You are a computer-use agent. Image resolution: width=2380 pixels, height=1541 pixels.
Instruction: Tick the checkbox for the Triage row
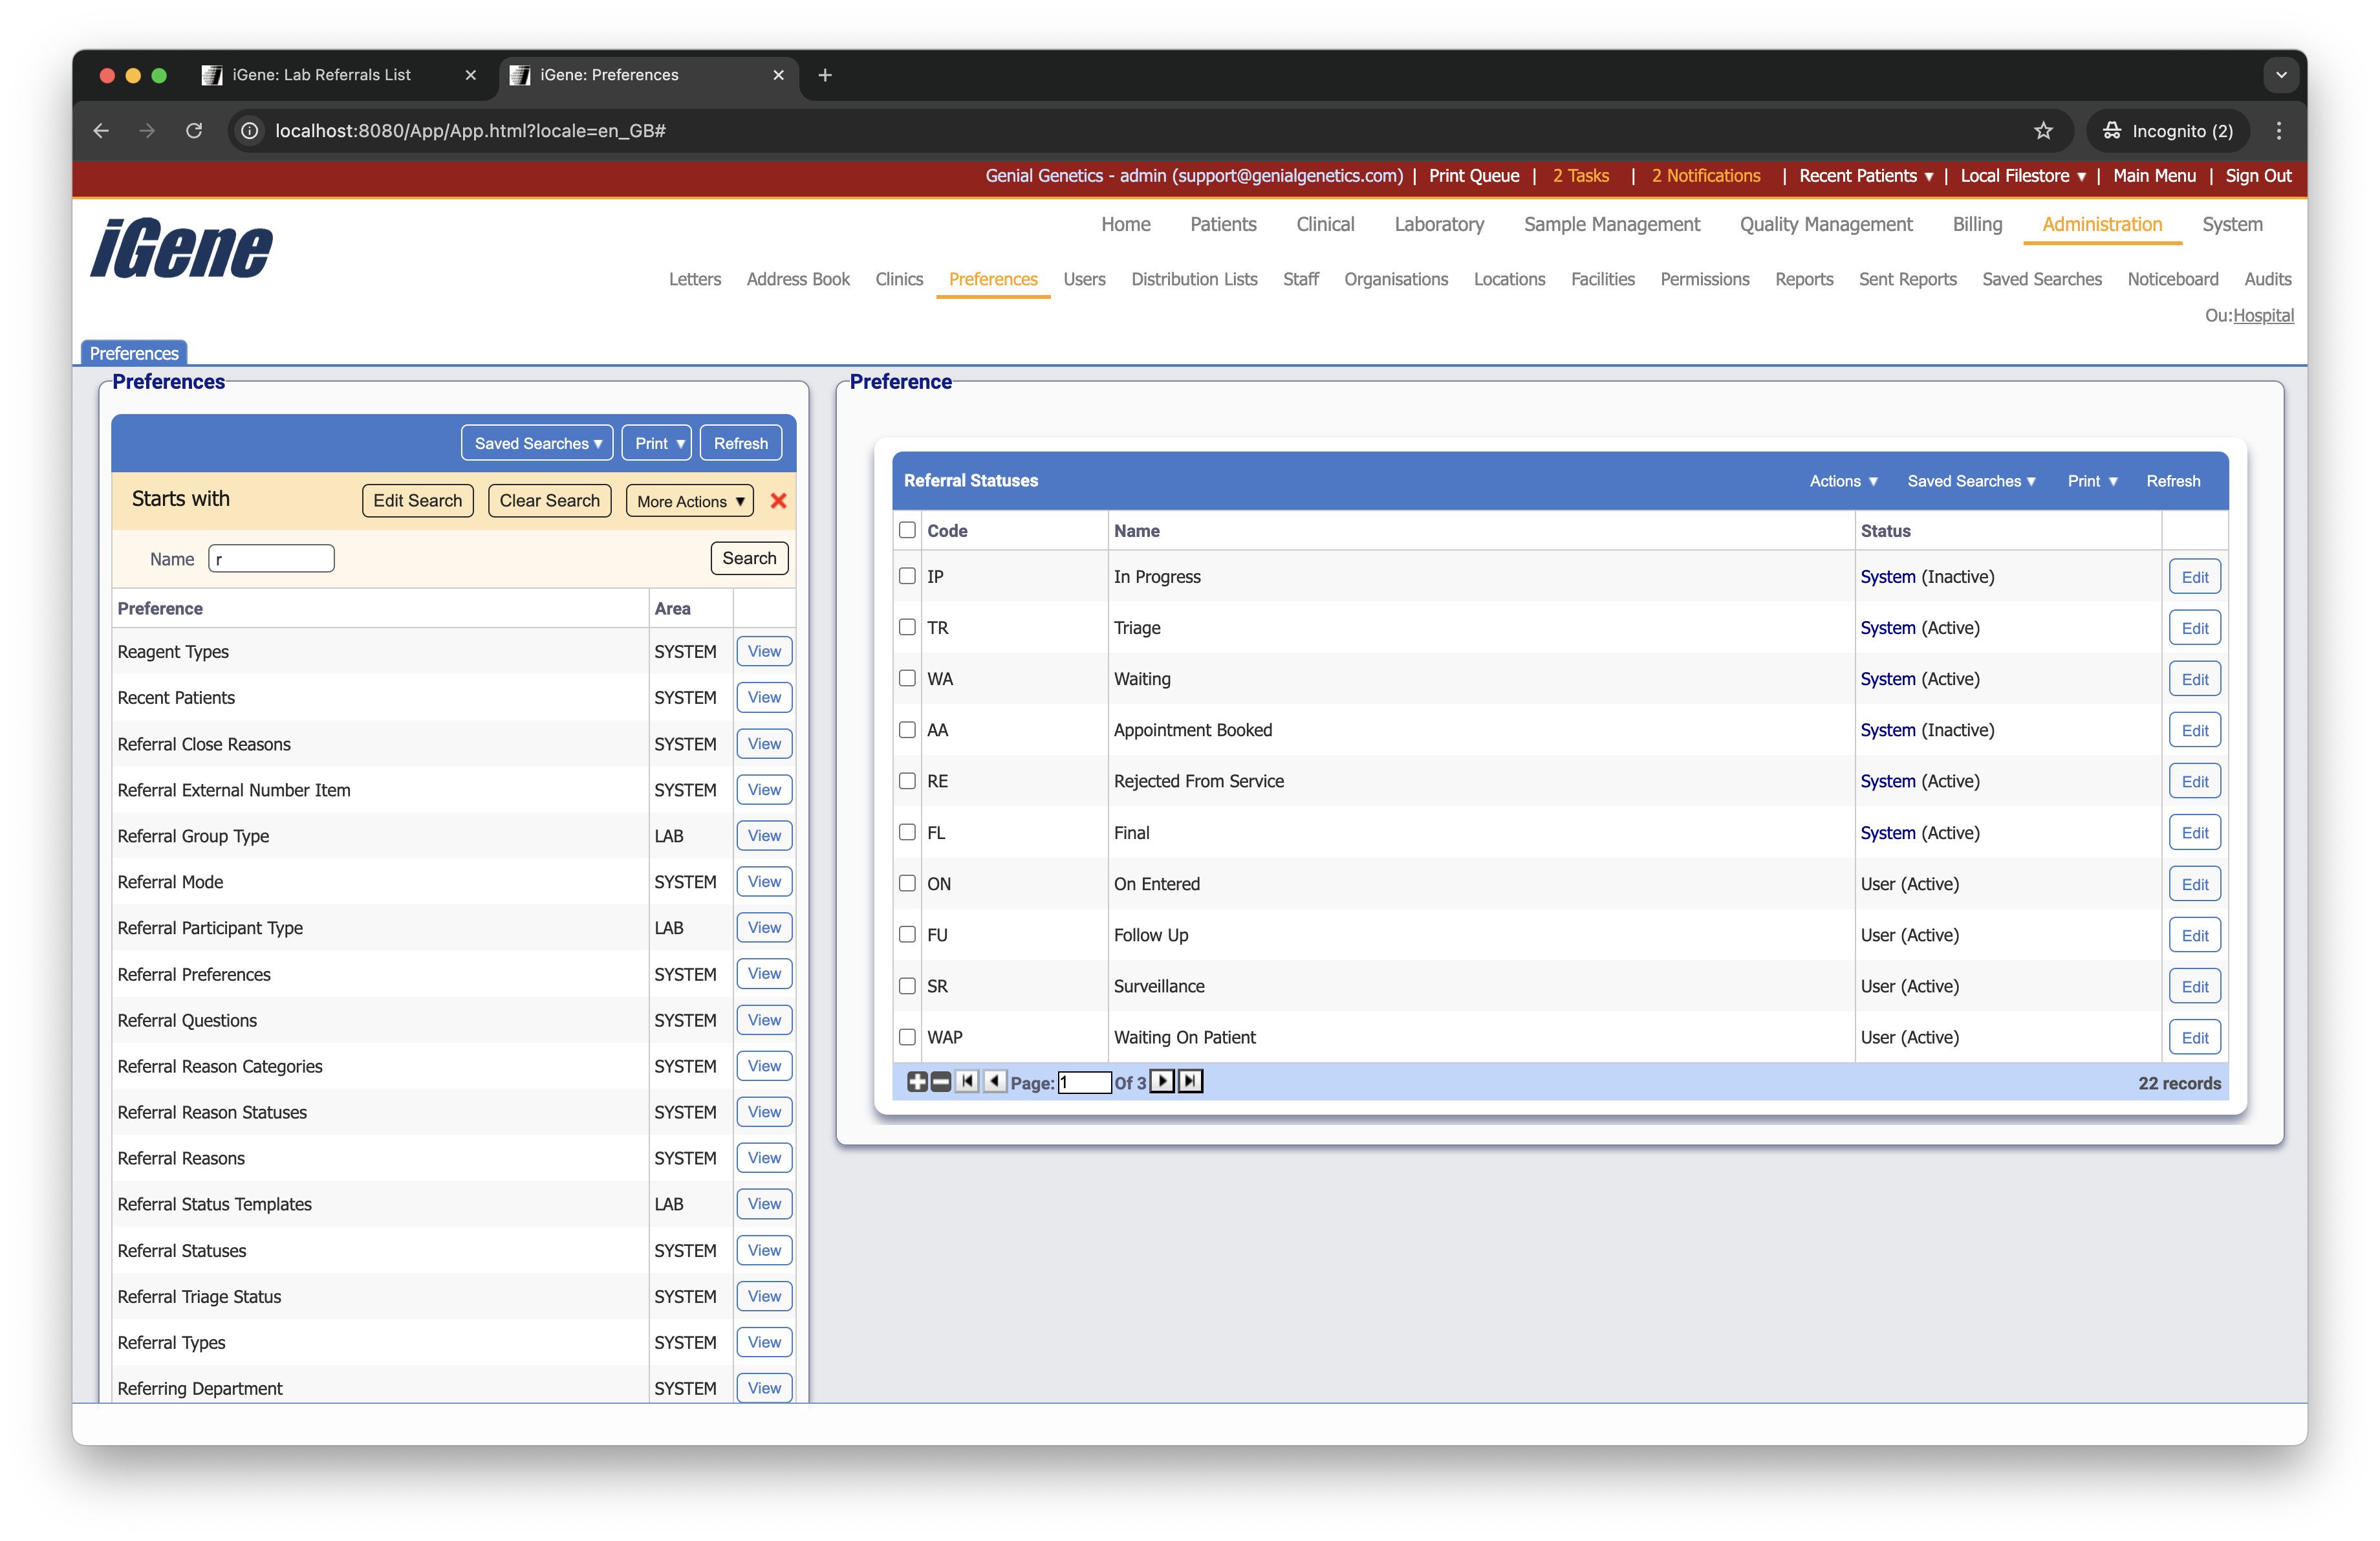[907, 627]
